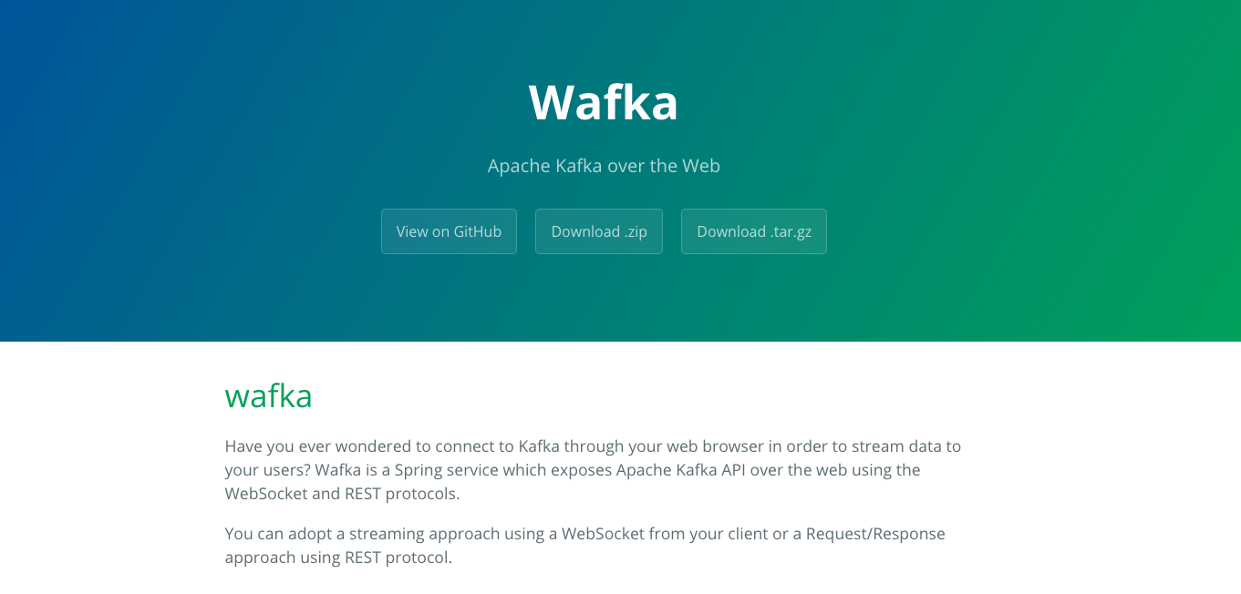The height and width of the screenshot is (594, 1241).
Task: Click the word Kafka in the first paragraph
Action: pyautogui.click(x=536, y=446)
